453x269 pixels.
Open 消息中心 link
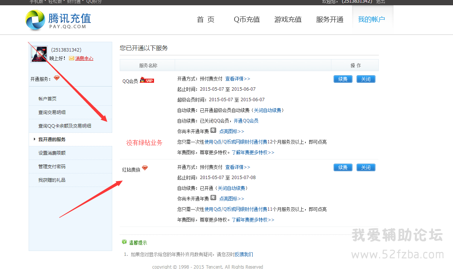point(84,58)
